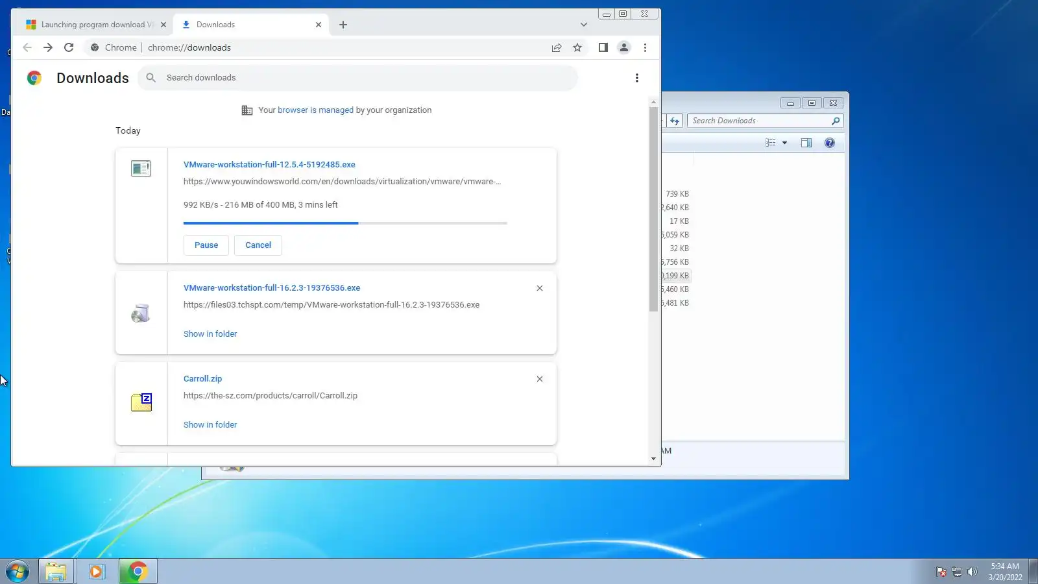Reload the Downloads page

pos(69,47)
